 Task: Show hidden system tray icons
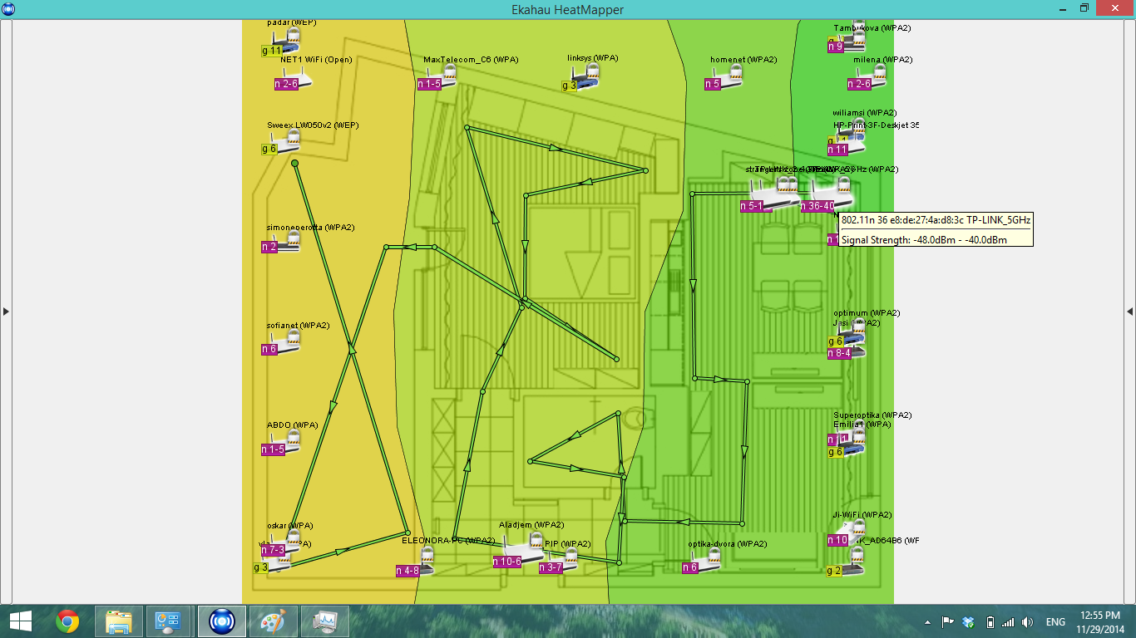pyautogui.click(x=927, y=621)
